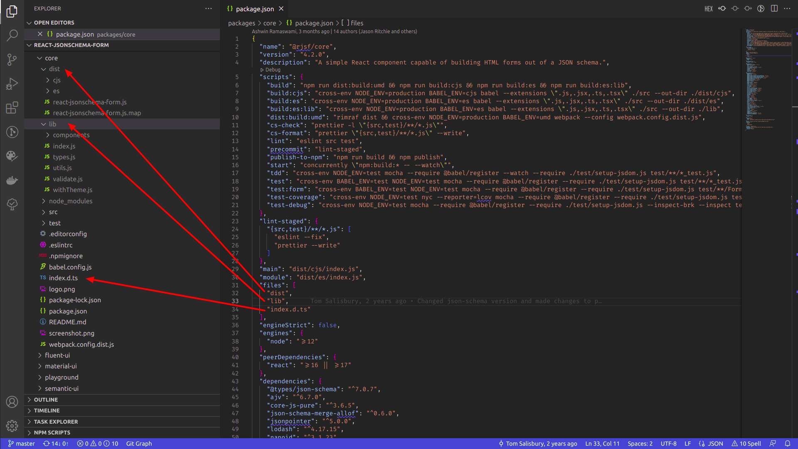
Task: Open the Search view in the activity bar
Action: 12,35
